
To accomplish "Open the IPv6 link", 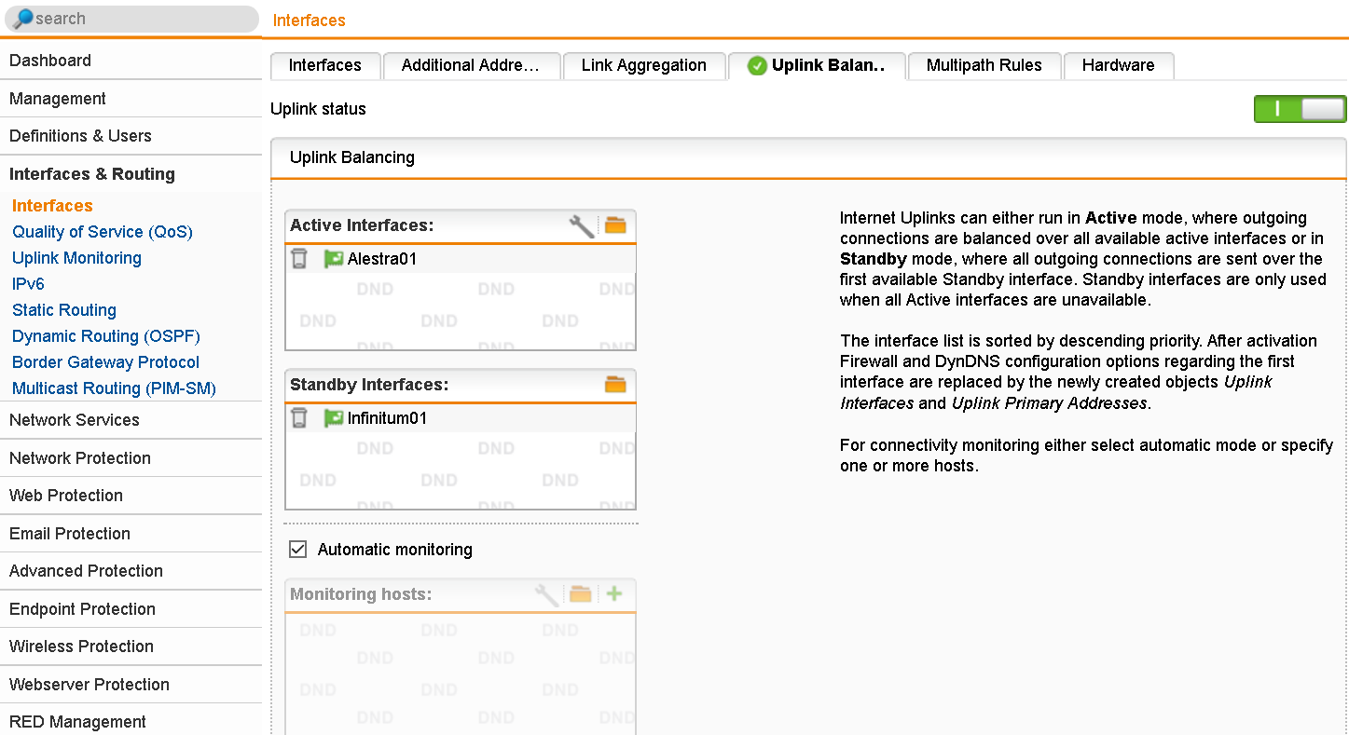I will 28,284.
